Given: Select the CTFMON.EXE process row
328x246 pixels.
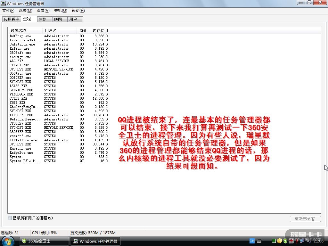Looking at the screenshot, I should 59,65.
